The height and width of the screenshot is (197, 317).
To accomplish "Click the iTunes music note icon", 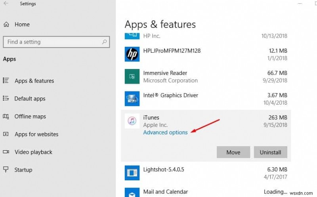I will [x=132, y=121].
